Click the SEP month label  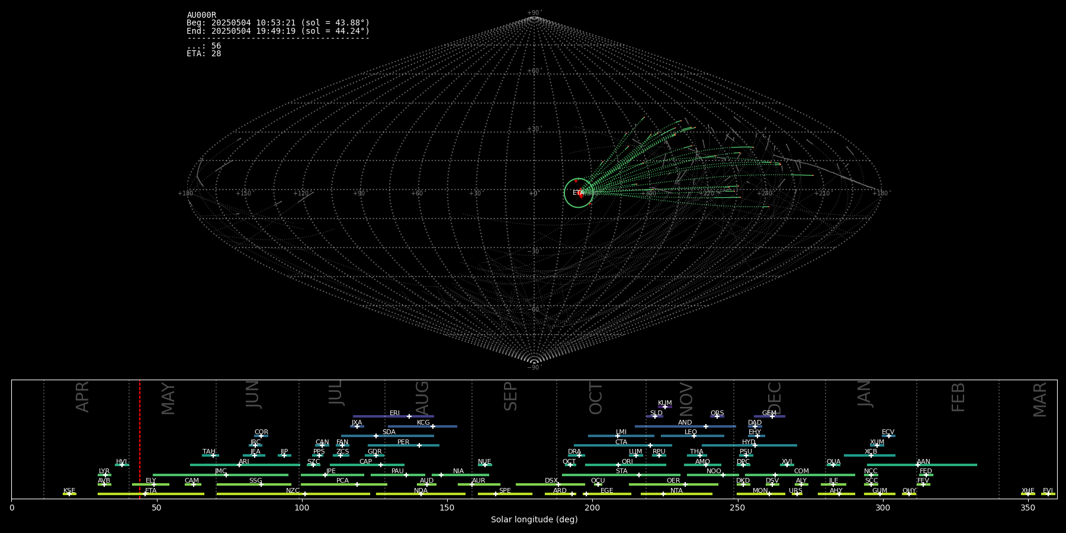510,396
